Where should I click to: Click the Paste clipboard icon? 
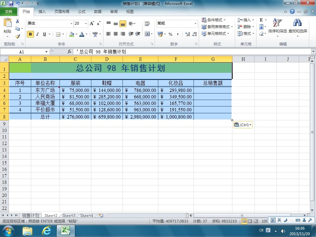(x=7, y=23)
